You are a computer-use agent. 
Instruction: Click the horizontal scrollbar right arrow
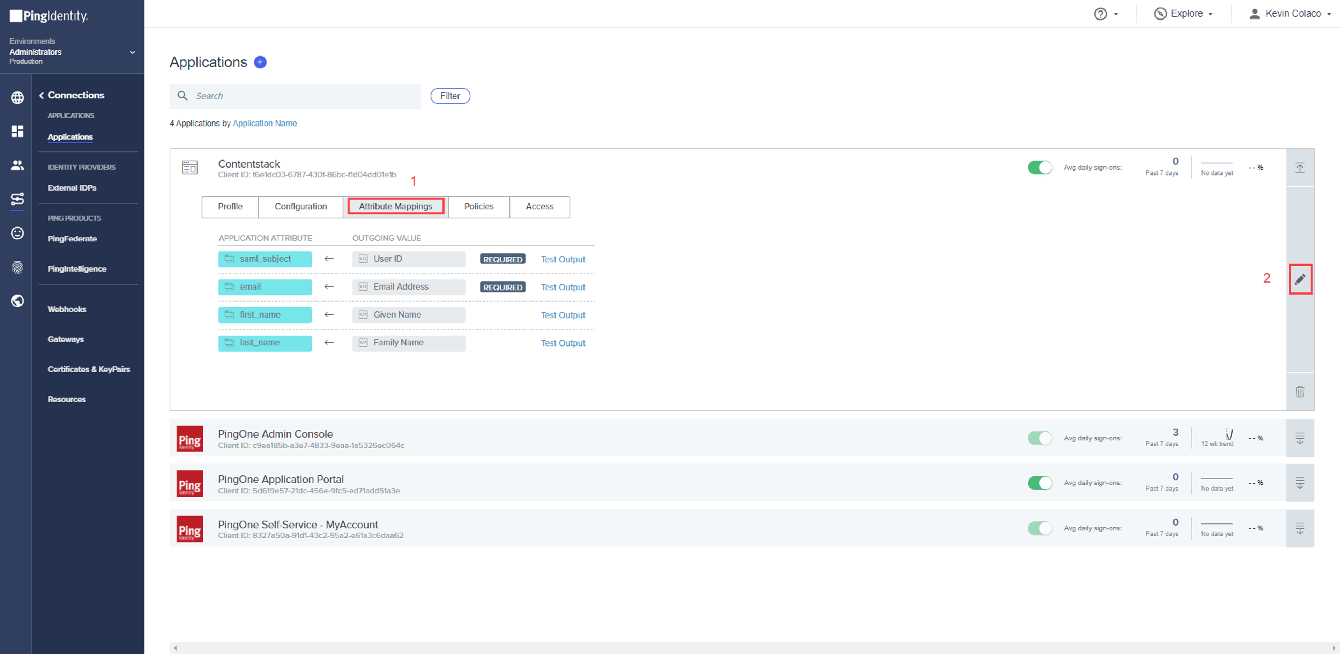coord(1334,648)
